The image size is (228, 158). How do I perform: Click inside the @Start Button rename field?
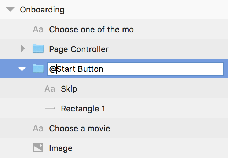coord(135,69)
